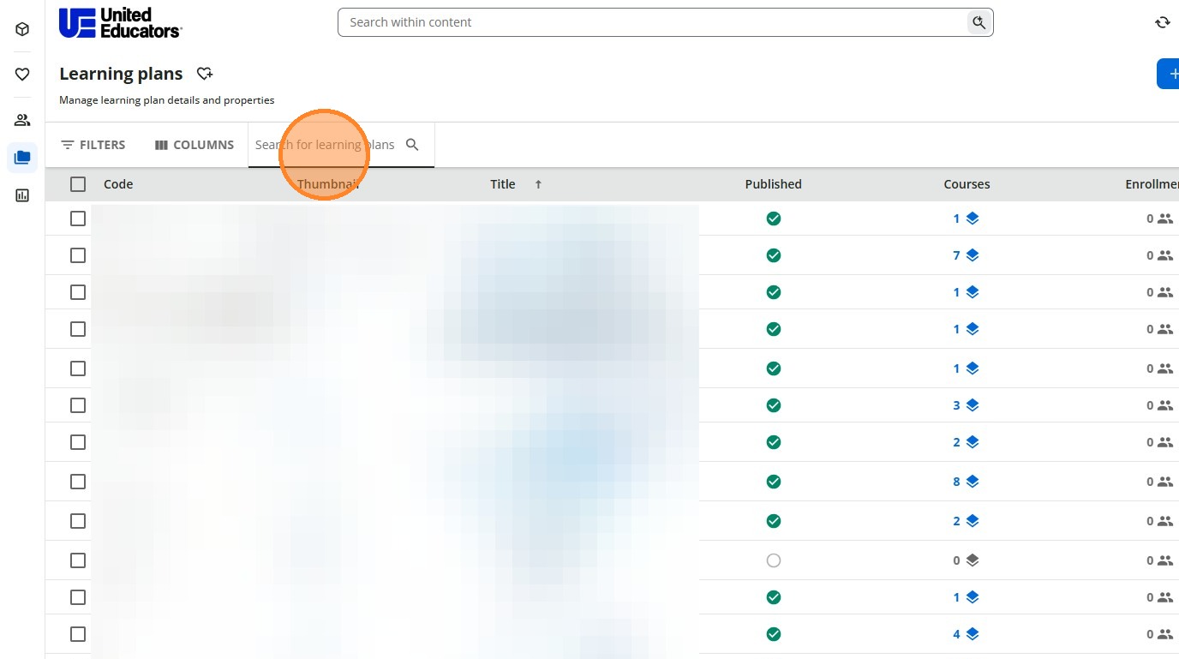The height and width of the screenshot is (659, 1179).
Task: Check the box for the 7-course row
Action: 78,255
